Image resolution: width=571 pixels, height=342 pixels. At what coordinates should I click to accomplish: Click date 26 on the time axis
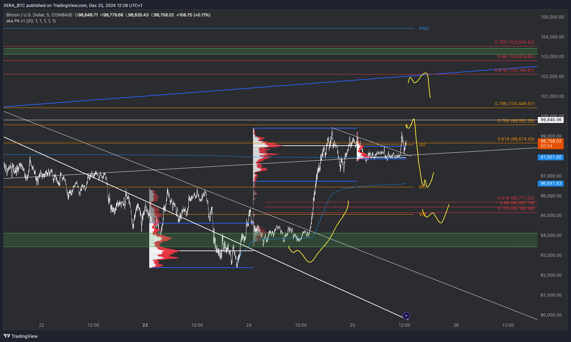[x=456, y=325]
